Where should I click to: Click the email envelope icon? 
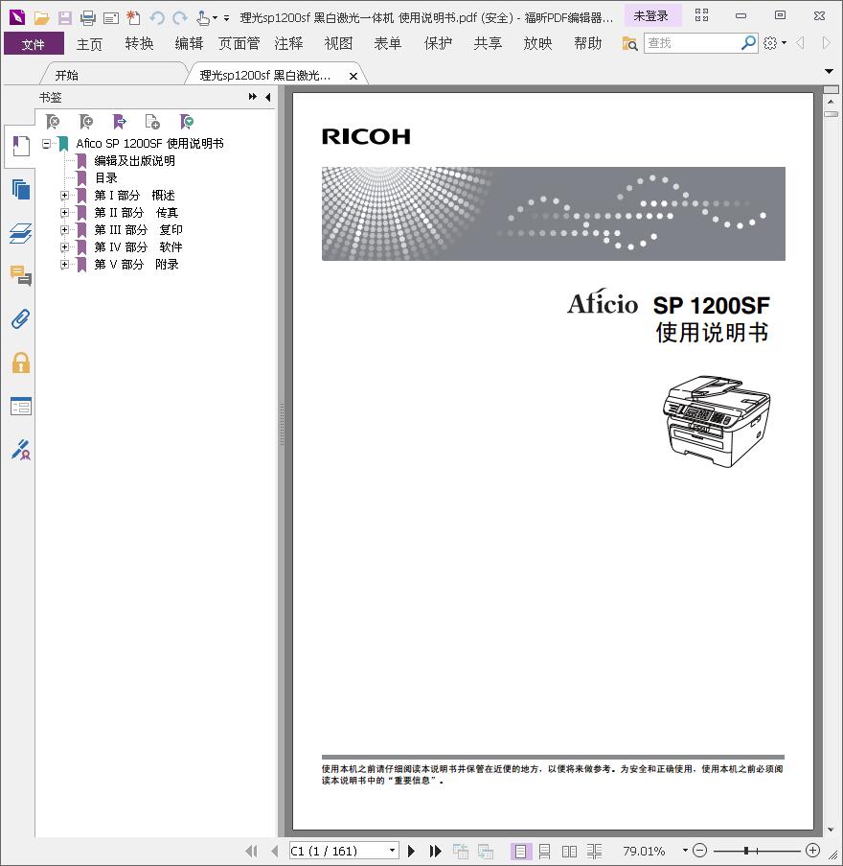tap(111, 18)
